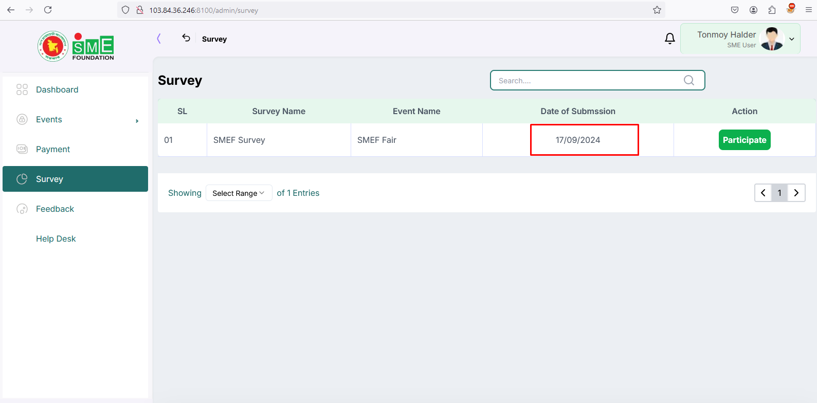Click Tonmoy Halder's profile avatar
Image resolution: width=817 pixels, height=403 pixels.
[x=772, y=39]
